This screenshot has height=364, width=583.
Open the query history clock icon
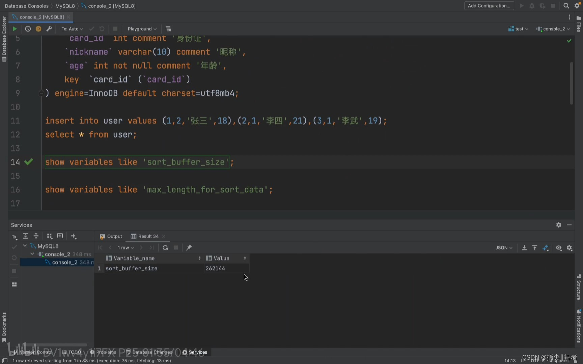tap(28, 29)
